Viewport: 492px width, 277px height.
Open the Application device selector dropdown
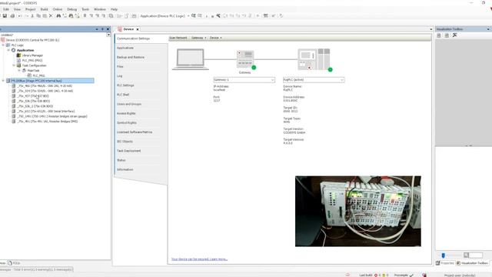pyautogui.click(x=188, y=15)
